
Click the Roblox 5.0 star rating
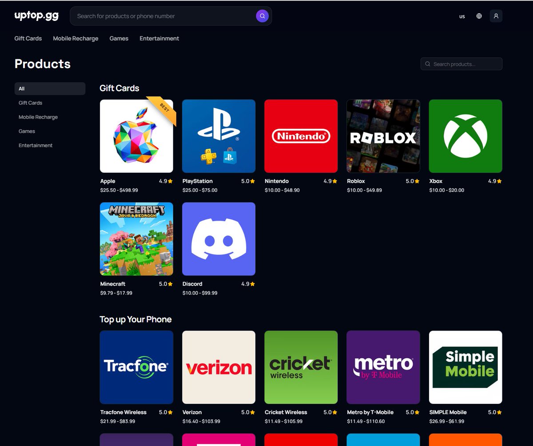(413, 181)
